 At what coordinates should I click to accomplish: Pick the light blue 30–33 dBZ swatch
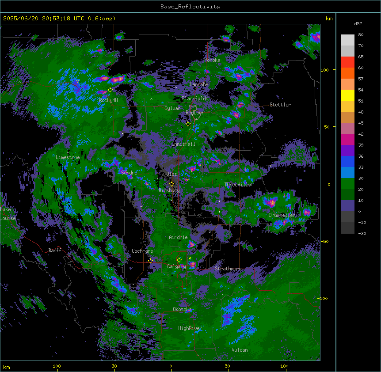point(347,173)
